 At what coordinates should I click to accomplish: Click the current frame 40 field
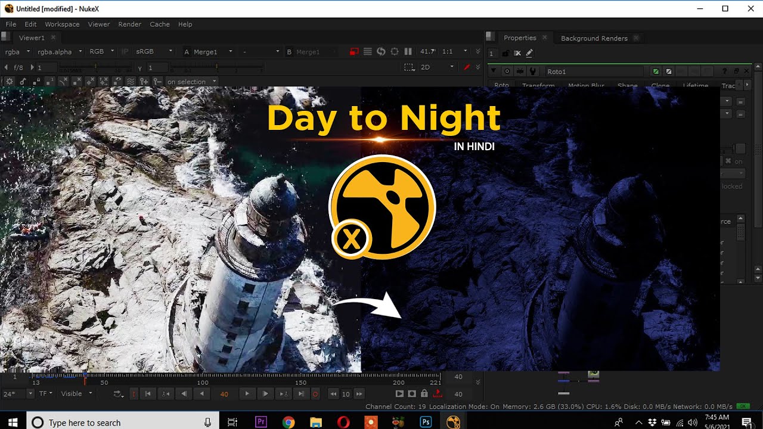click(224, 394)
